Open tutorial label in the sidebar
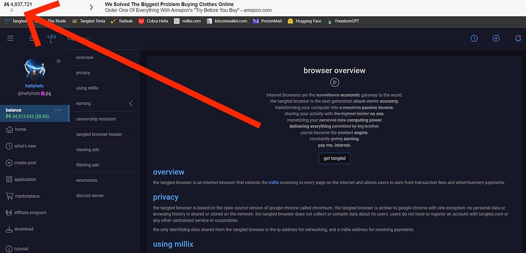Image resolution: width=526 pixels, height=253 pixels. (x=21, y=249)
